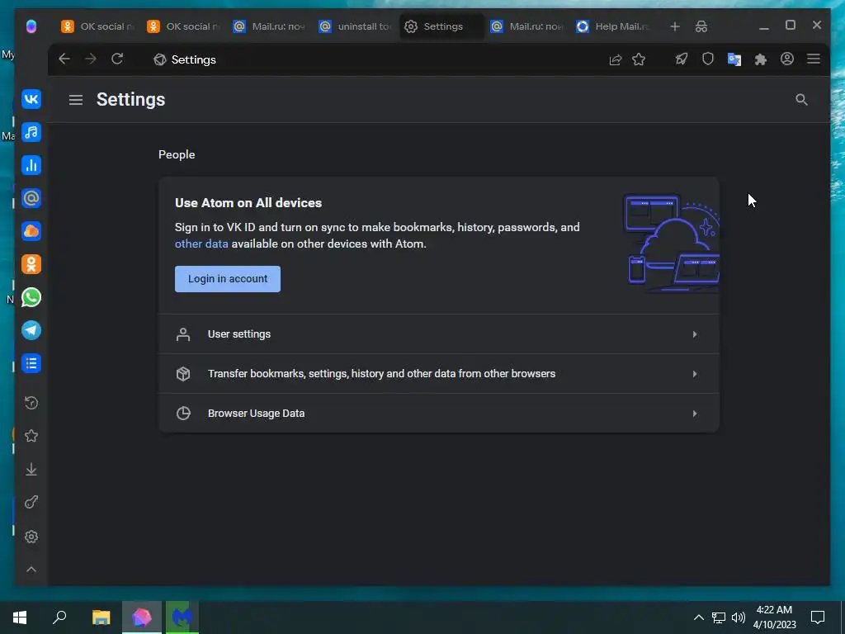Open Downloads icon in sidebar
This screenshot has height=634, width=845.
pyautogui.click(x=31, y=469)
